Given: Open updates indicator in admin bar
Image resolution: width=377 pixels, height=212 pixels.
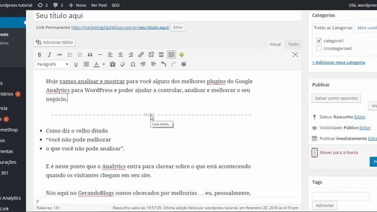Looking at the screenshot, I should click(x=43, y=5).
